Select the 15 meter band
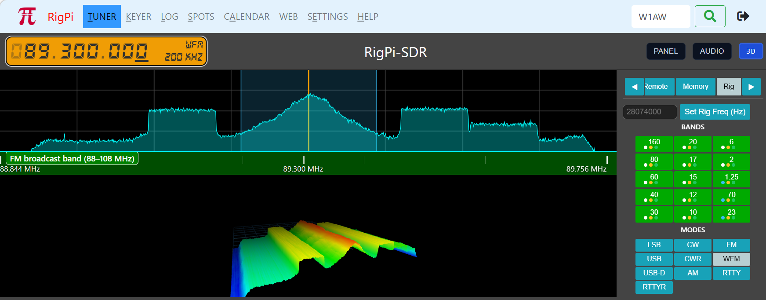766x300 pixels. (693, 179)
